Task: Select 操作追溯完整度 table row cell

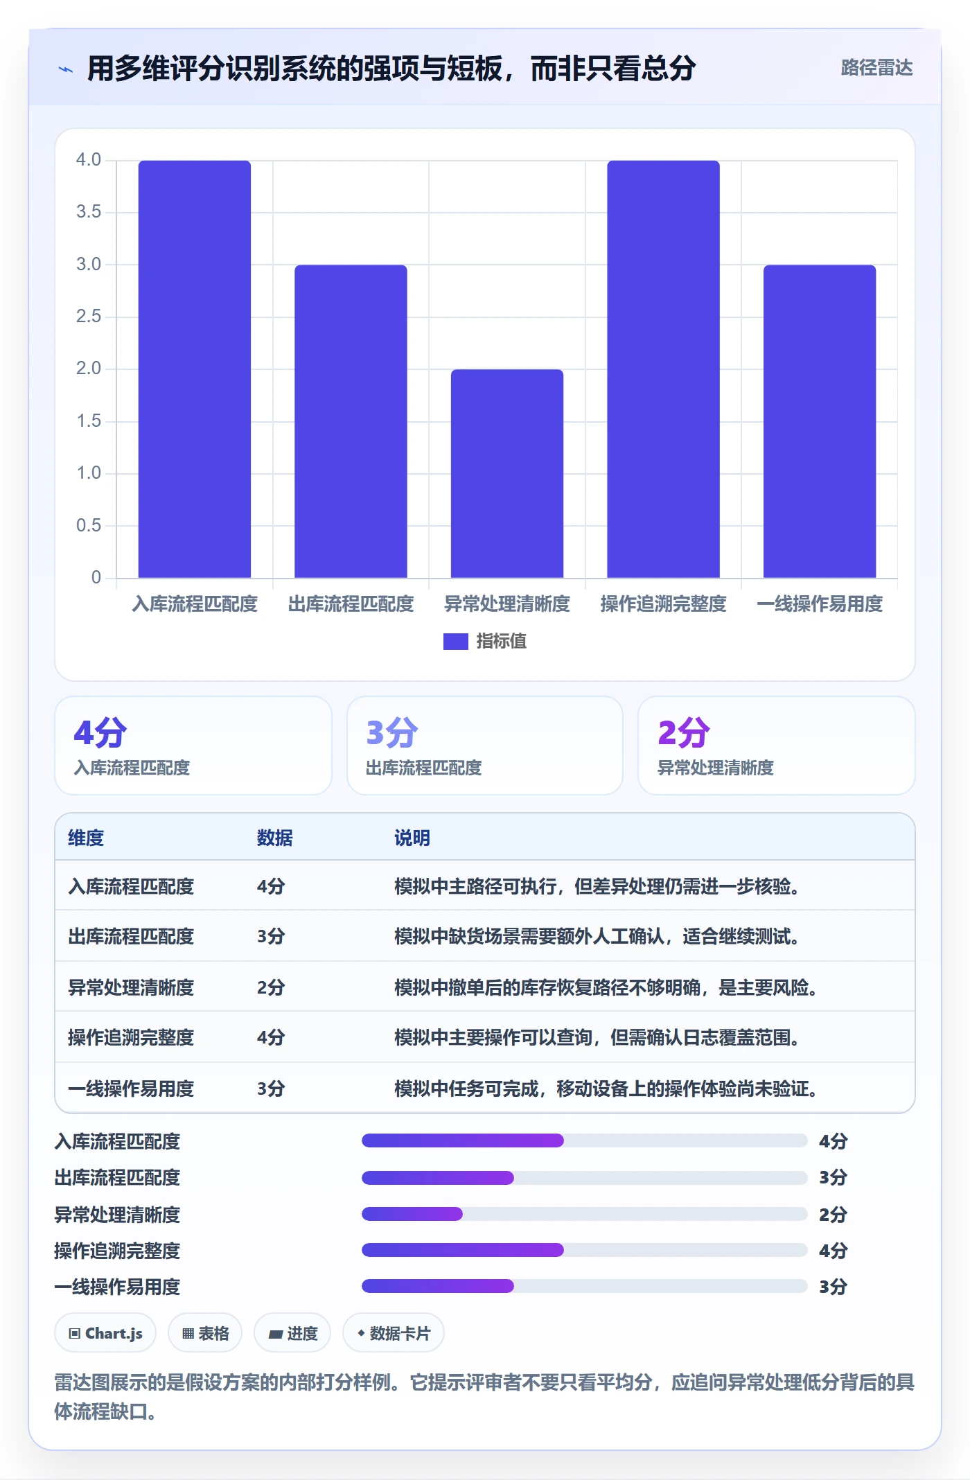Action: (131, 1037)
